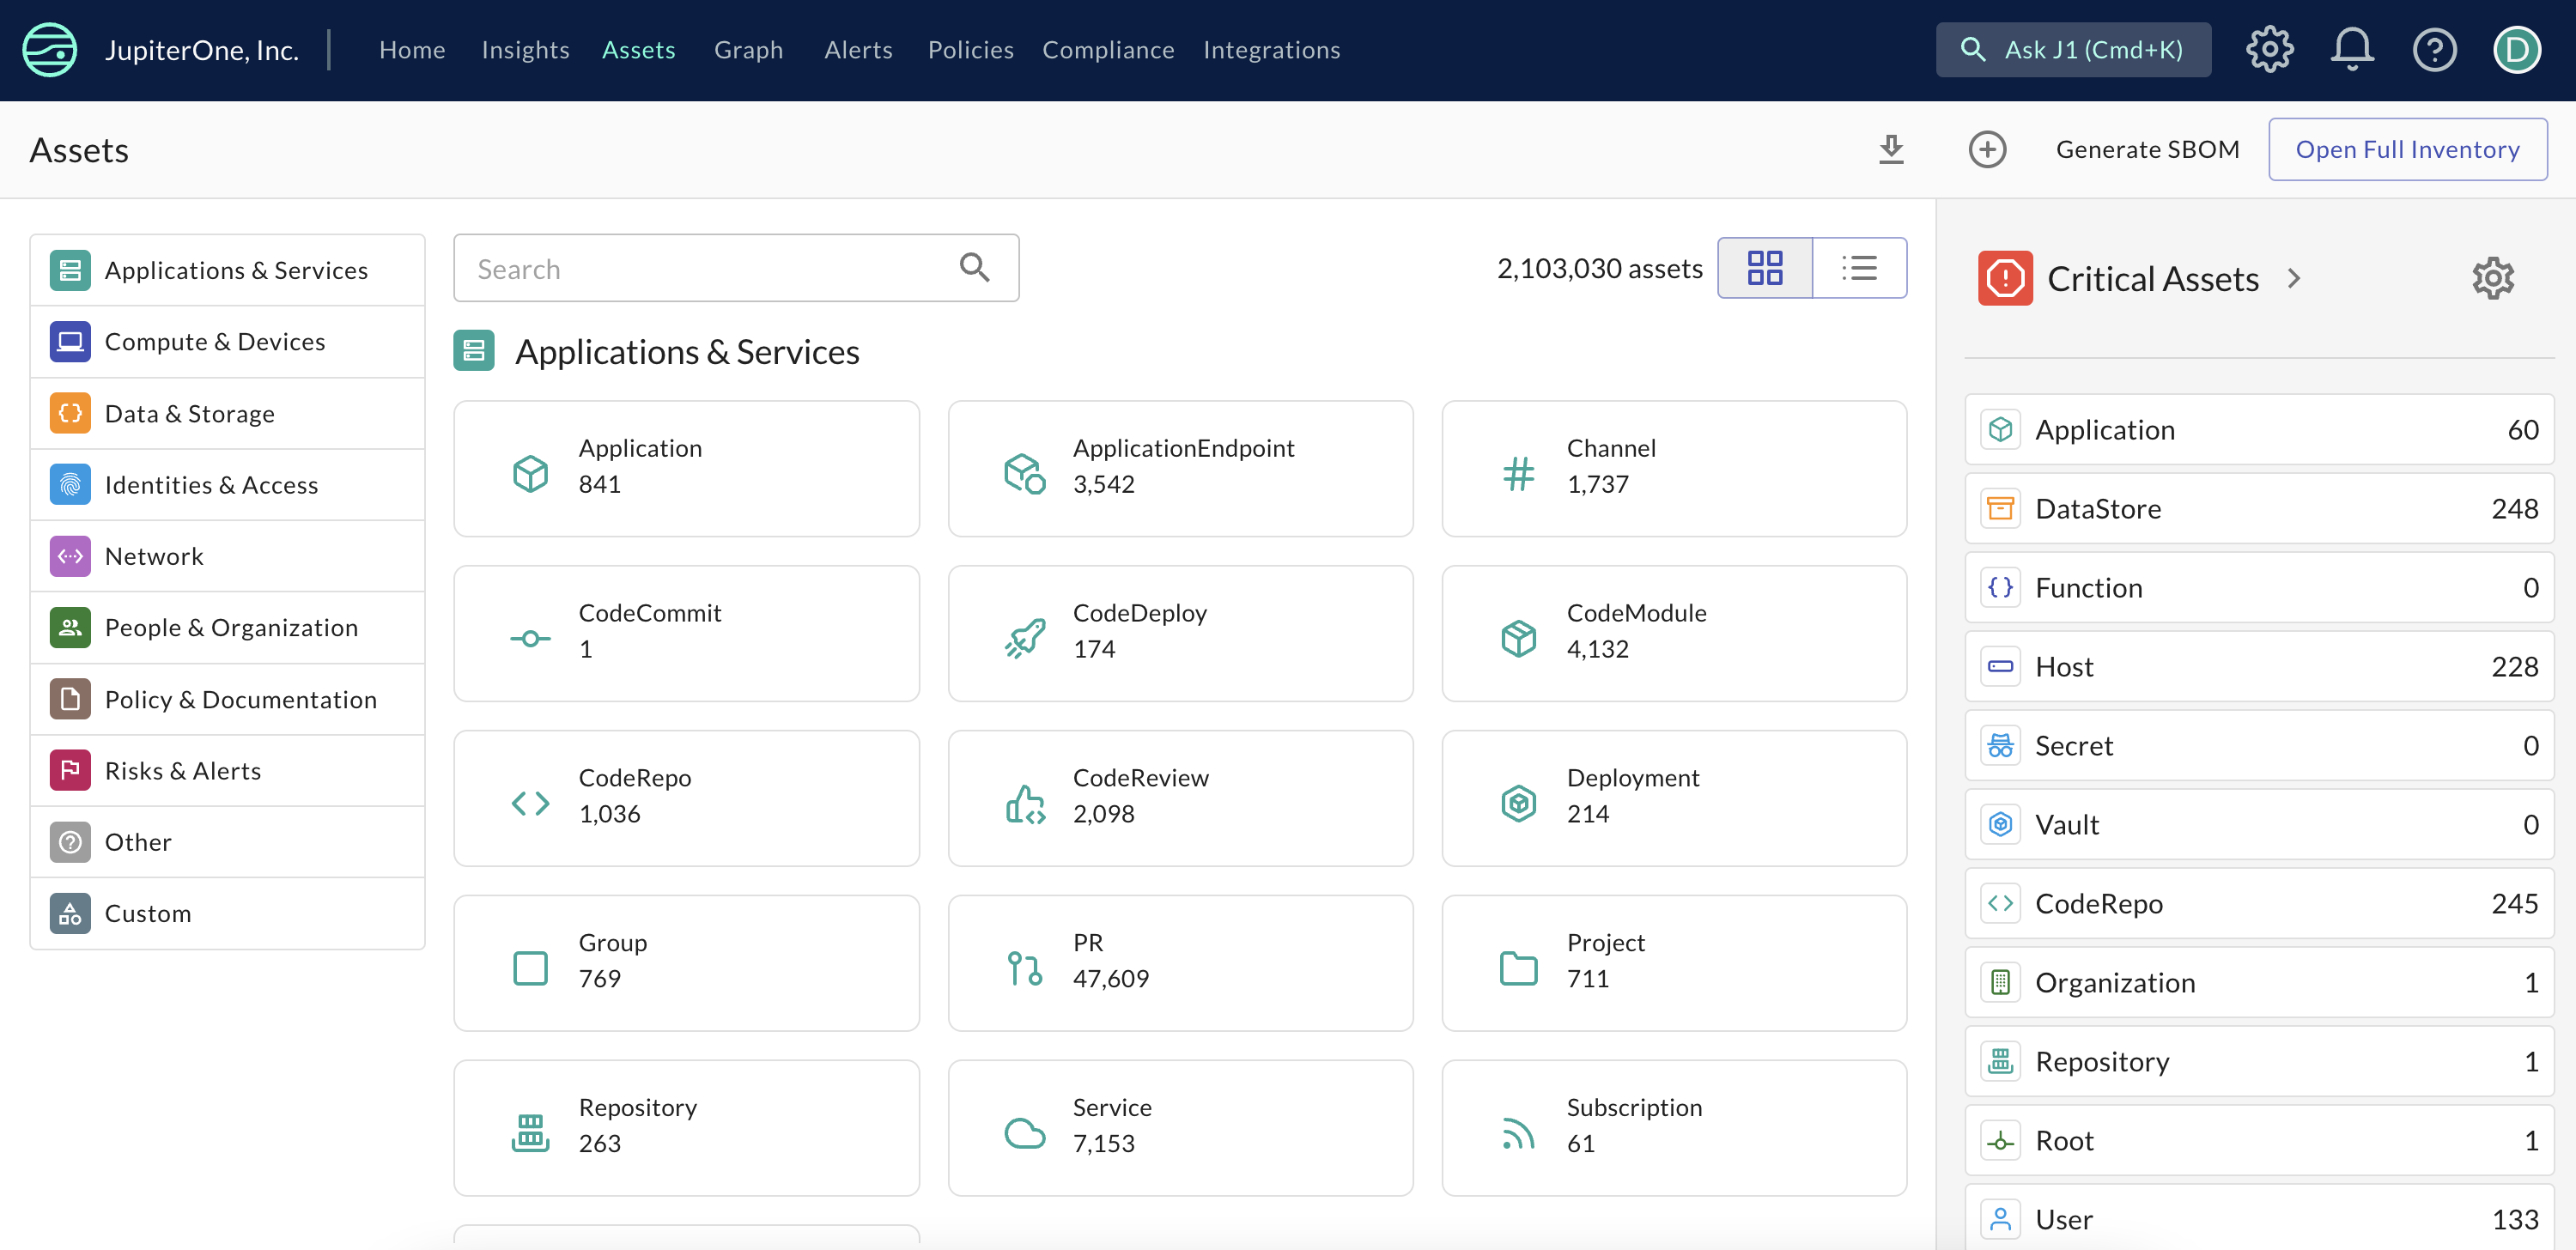Switch to the Graph tab
The image size is (2576, 1250).
748,49
